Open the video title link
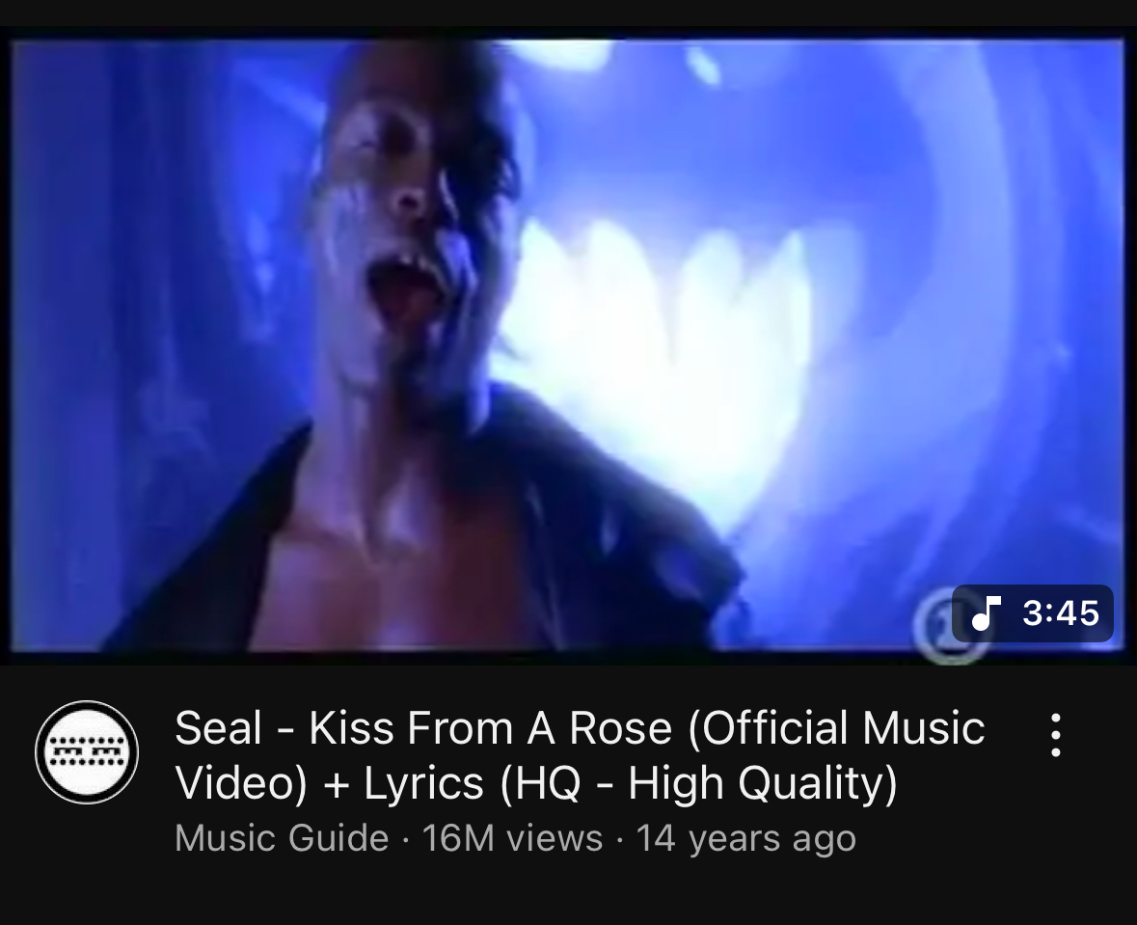The width and height of the screenshot is (1137, 925). click(581, 754)
